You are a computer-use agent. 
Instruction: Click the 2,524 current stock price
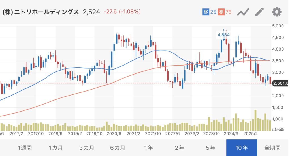91,12
